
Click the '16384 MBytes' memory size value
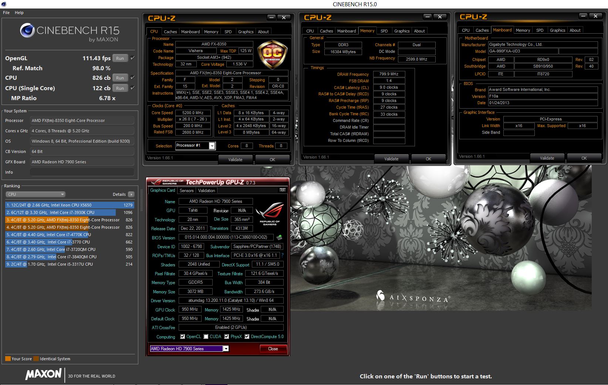343,52
